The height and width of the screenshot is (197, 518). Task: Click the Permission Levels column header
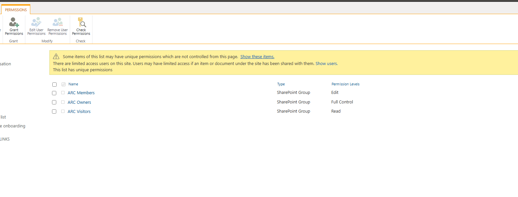click(345, 84)
